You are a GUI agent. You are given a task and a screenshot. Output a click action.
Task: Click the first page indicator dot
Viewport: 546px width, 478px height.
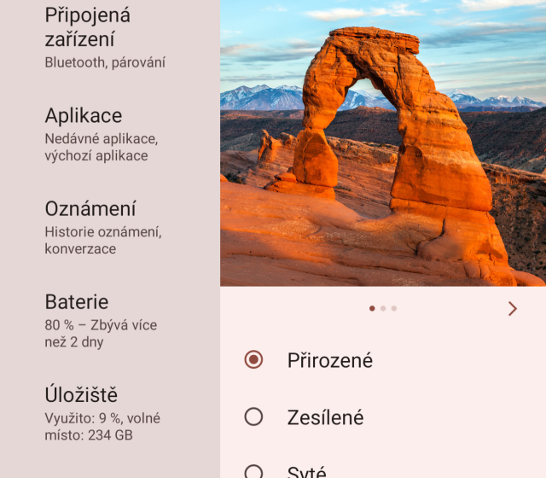[x=372, y=308]
